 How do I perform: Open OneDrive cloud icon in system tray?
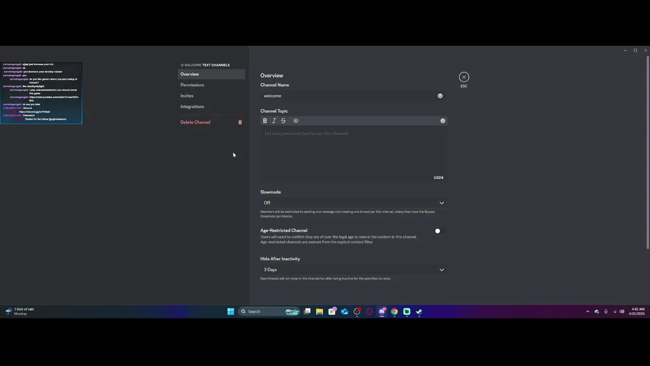[597, 312]
